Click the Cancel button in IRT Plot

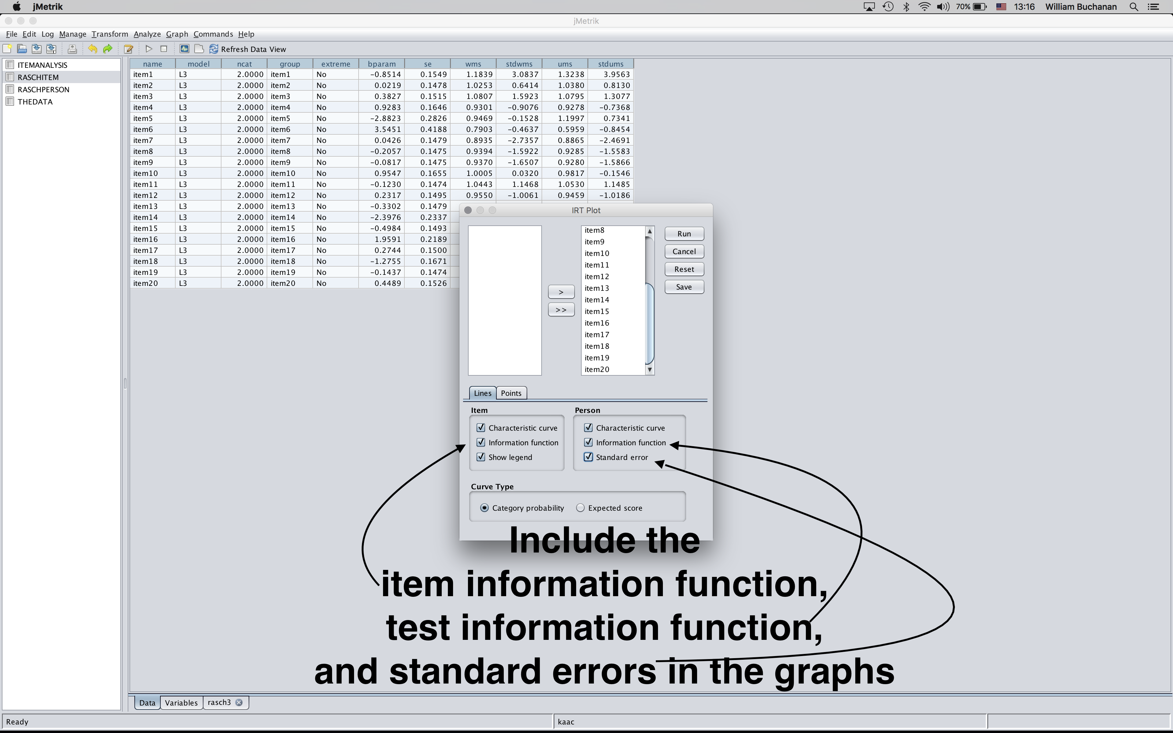click(685, 252)
